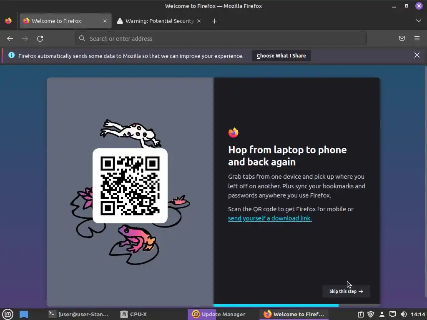The height and width of the screenshot is (320, 427).
Task: Click the Firefox logo above the heading
Action: (x=234, y=132)
